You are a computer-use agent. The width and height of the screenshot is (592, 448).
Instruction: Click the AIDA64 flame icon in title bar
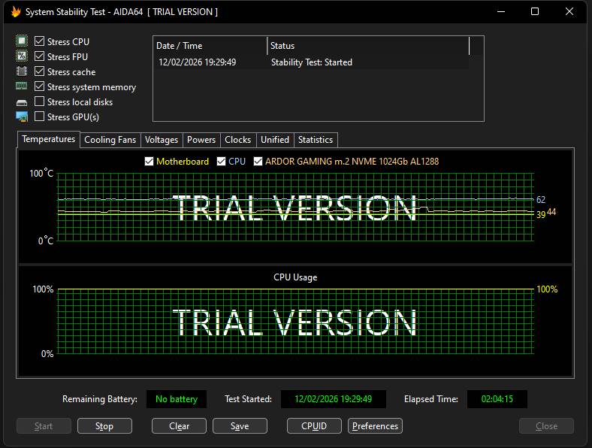point(16,12)
